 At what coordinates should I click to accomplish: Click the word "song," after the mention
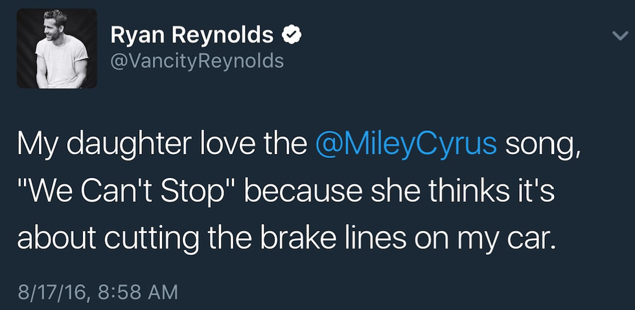[x=544, y=144]
